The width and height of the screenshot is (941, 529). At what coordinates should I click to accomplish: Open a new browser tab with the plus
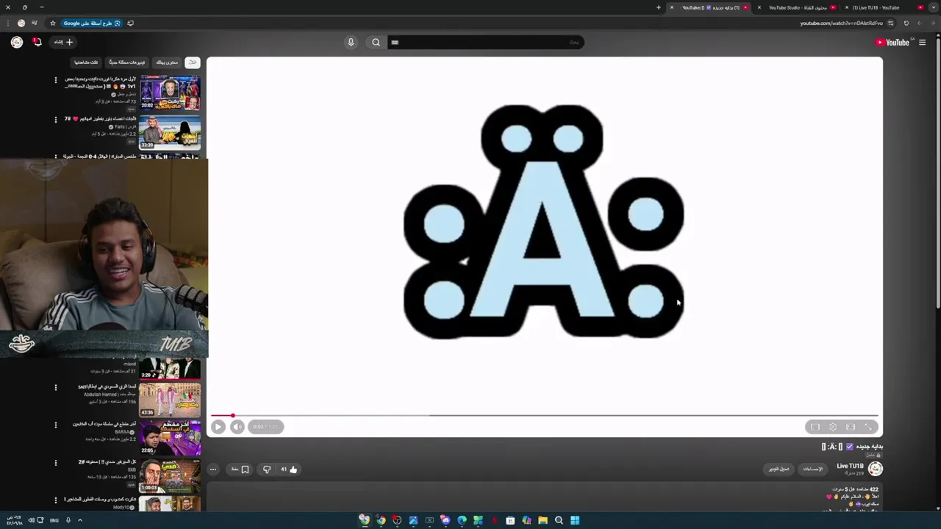click(x=659, y=7)
